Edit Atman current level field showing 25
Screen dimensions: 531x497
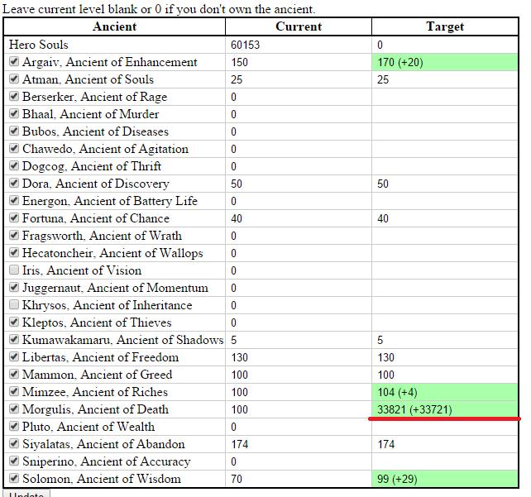point(299,79)
